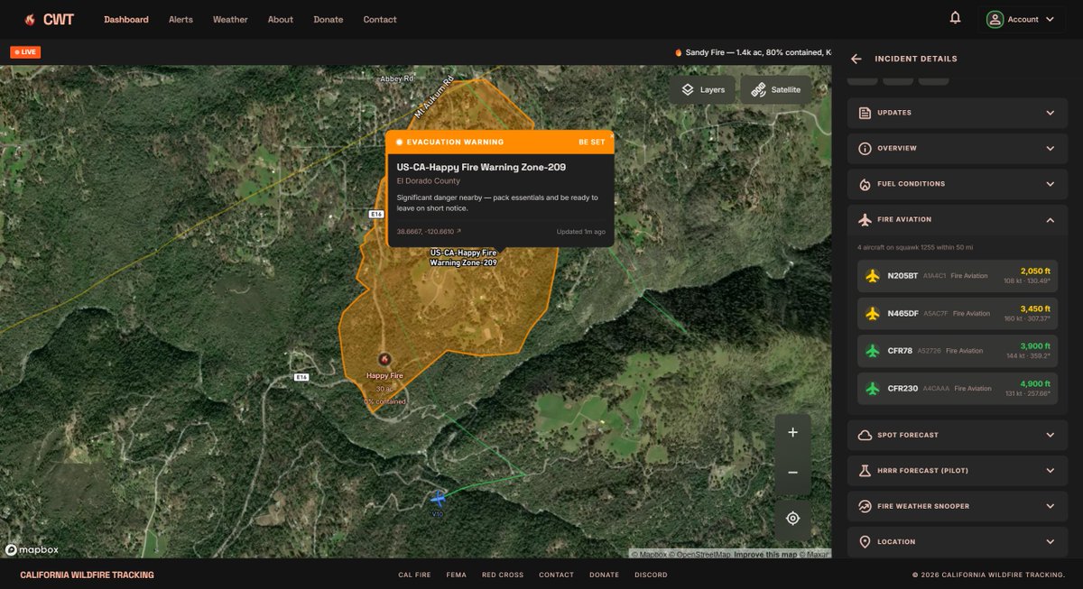Viewport: 1083px width, 589px height.
Task: Click the E16 road shield near Happy Fire
Action: (x=301, y=377)
